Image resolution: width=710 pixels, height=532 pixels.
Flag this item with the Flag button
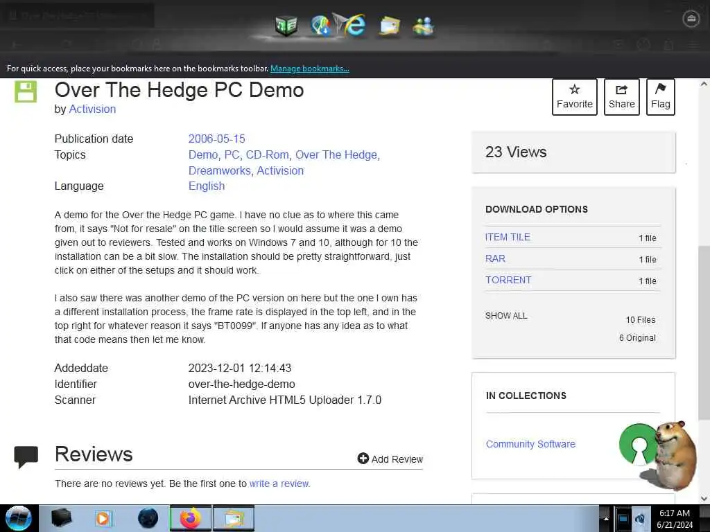660,97
